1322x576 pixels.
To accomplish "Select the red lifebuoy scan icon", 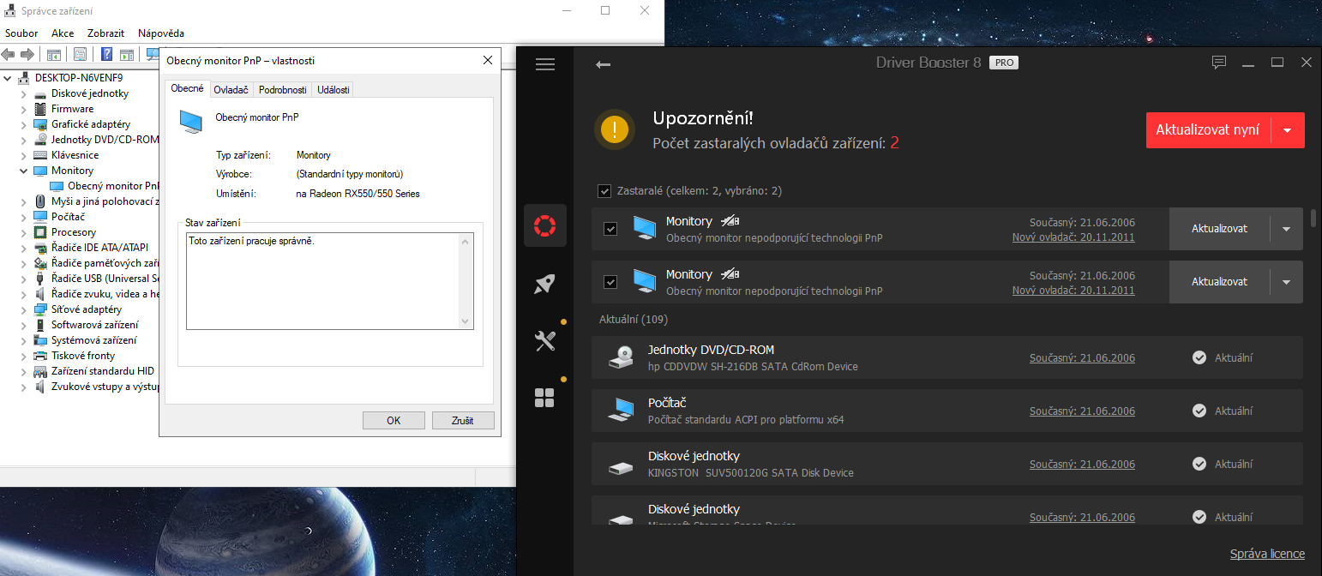I will [x=545, y=226].
